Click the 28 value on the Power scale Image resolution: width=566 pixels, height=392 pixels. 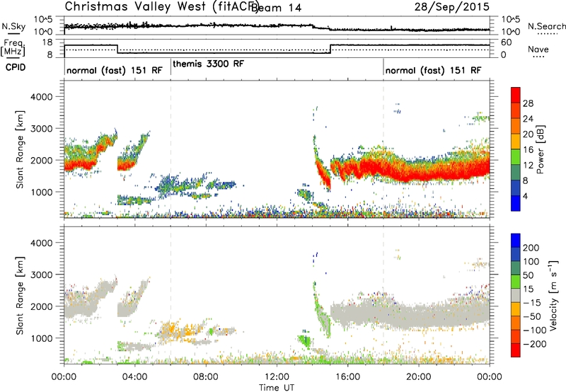coord(528,103)
